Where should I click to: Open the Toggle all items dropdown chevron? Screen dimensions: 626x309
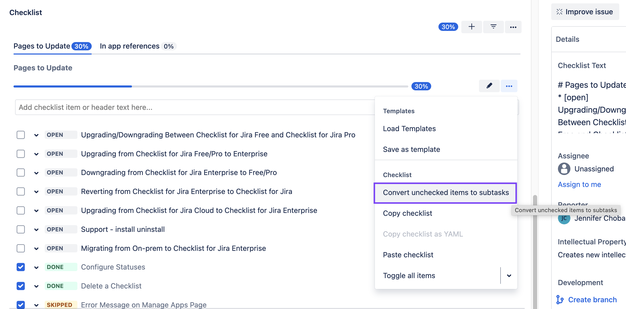pos(509,276)
